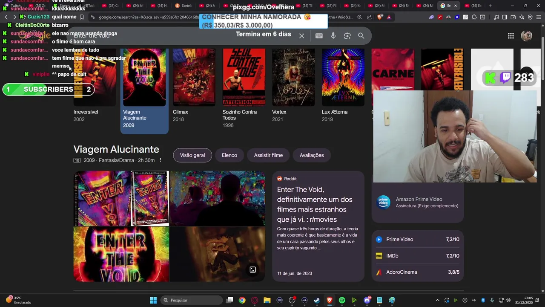Open the Reddit Enter The Void article link

point(315,204)
